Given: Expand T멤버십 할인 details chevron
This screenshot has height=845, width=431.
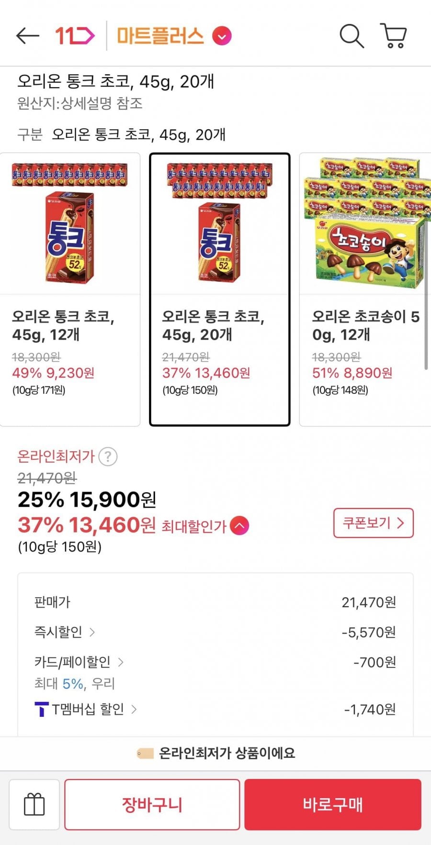Looking at the screenshot, I should (134, 709).
